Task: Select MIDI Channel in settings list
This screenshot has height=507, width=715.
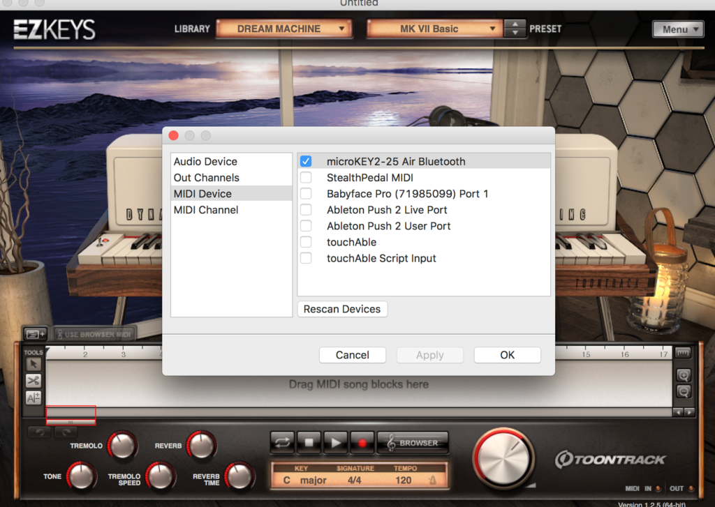Action: [x=206, y=210]
